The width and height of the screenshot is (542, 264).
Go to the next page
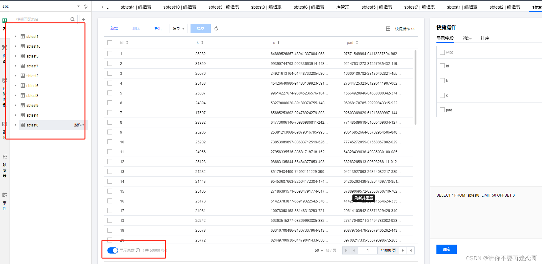point(403,250)
